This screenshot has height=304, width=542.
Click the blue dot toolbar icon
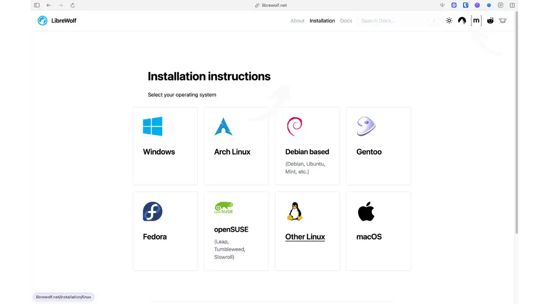pyautogui.click(x=489, y=5)
